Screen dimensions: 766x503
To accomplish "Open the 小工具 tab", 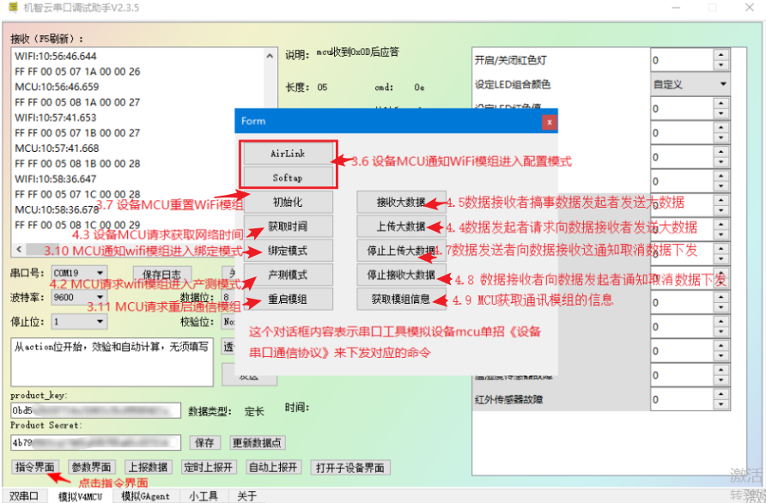I will pos(204,496).
